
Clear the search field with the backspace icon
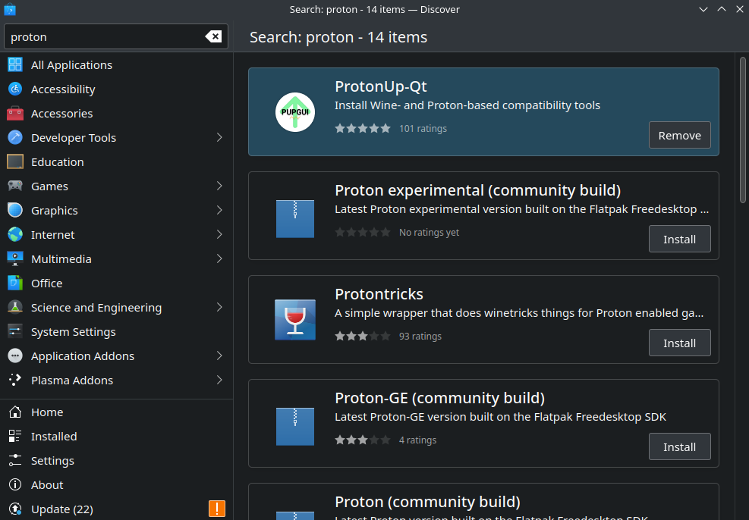213,37
